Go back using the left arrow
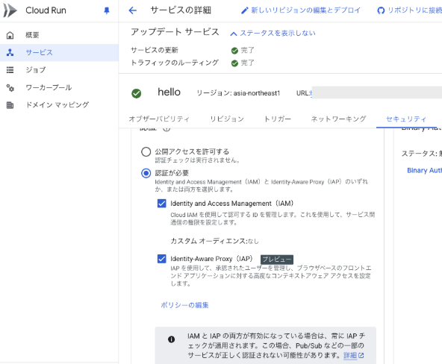The image size is (442, 364). pos(132,10)
